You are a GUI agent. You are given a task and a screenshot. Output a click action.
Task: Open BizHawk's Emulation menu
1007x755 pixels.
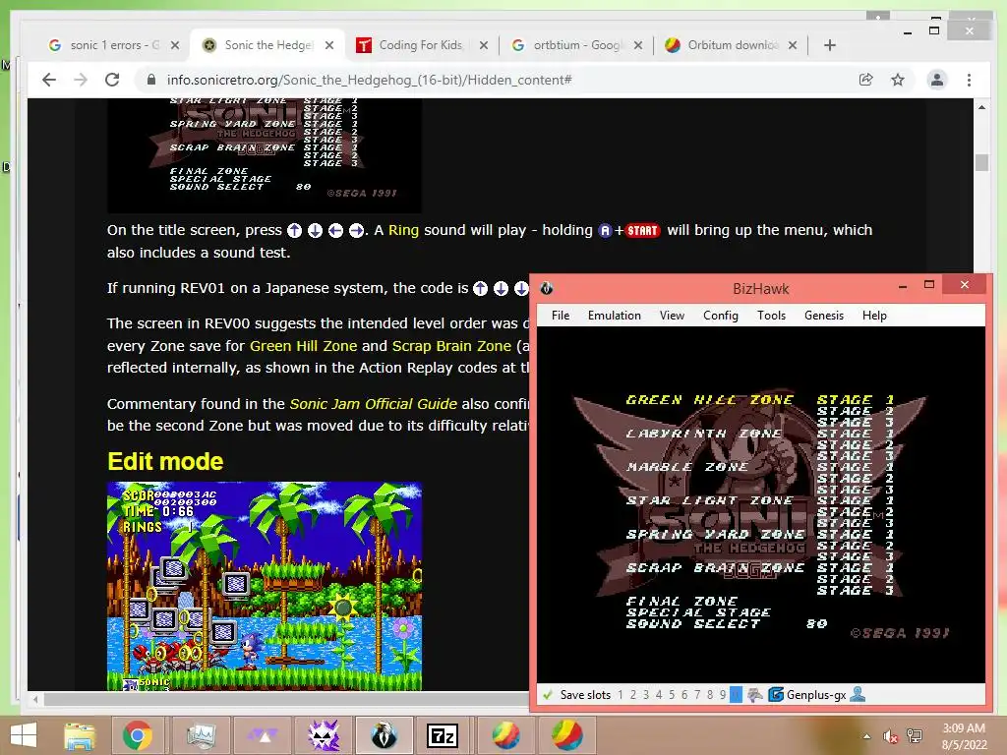coord(614,316)
